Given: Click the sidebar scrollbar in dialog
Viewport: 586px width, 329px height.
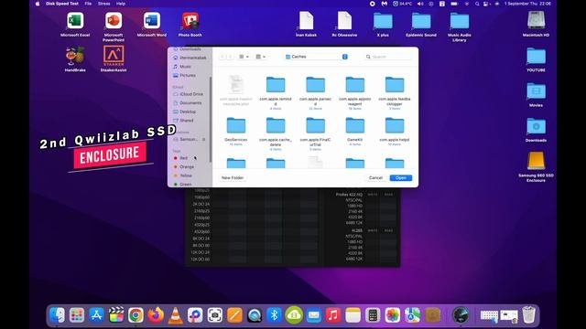Looking at the screenshot, I should click(x=211, y=120).
